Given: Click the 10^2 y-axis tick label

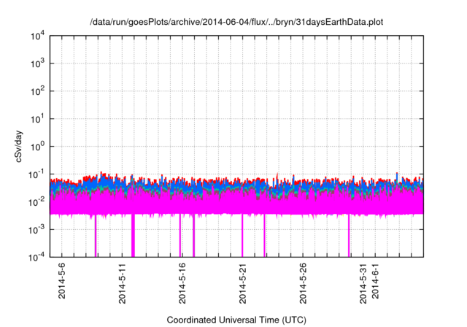Looking at the screenshot, I should (37, 91).
